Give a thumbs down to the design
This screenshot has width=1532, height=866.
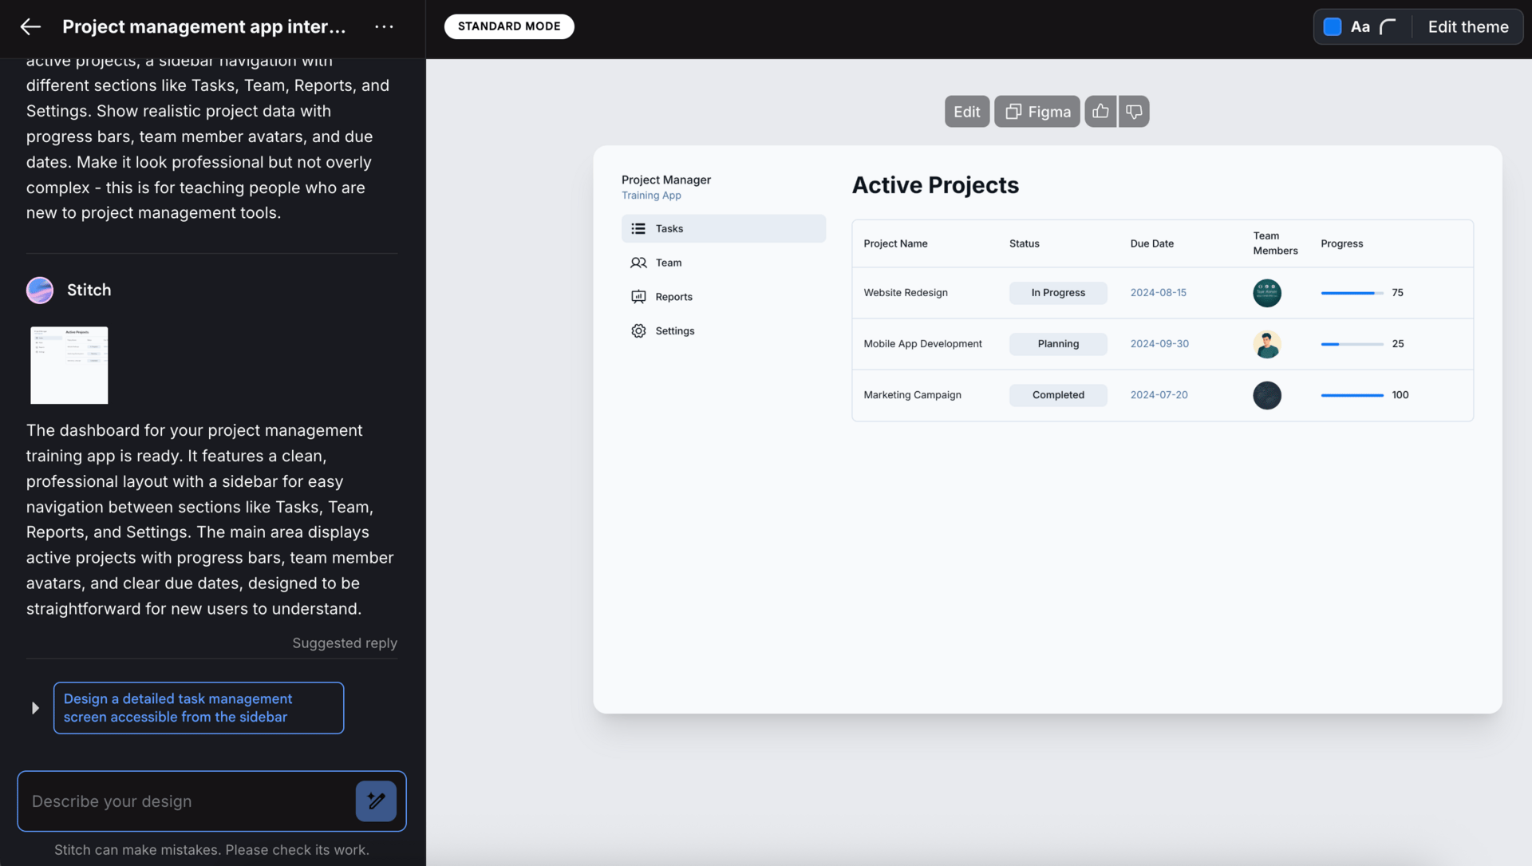coord(1134,112)
